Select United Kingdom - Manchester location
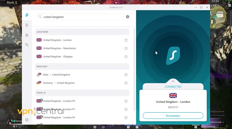Screen dimensions: 232x129 tap(59, 48)
